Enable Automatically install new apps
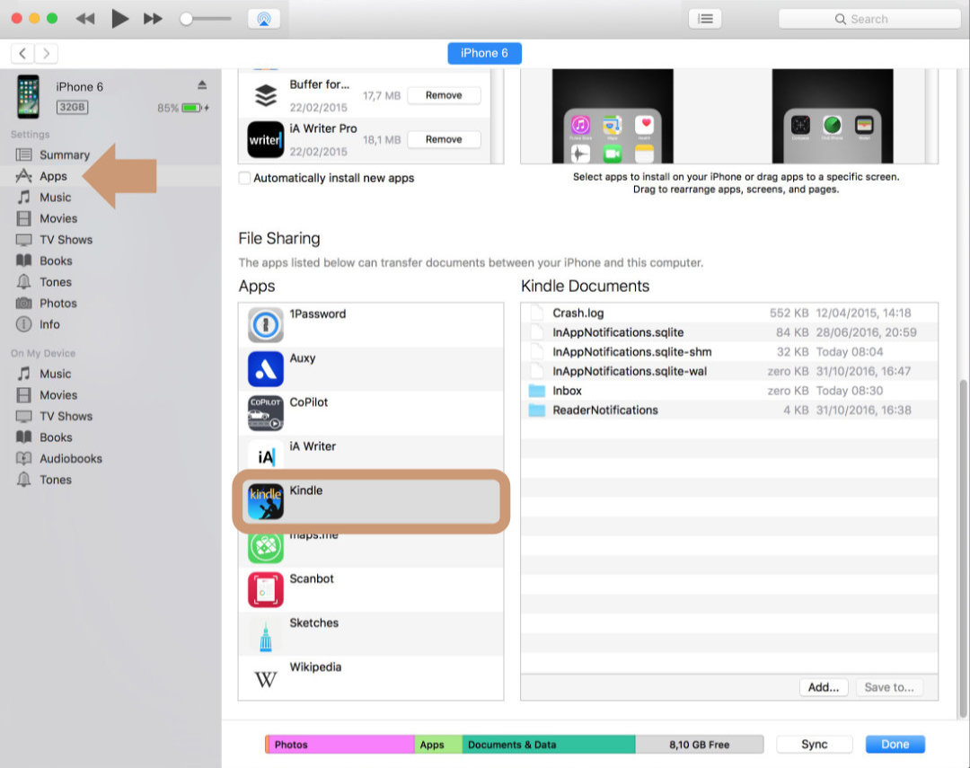Screen dimensions: 970x768 [x=243, y=178]
